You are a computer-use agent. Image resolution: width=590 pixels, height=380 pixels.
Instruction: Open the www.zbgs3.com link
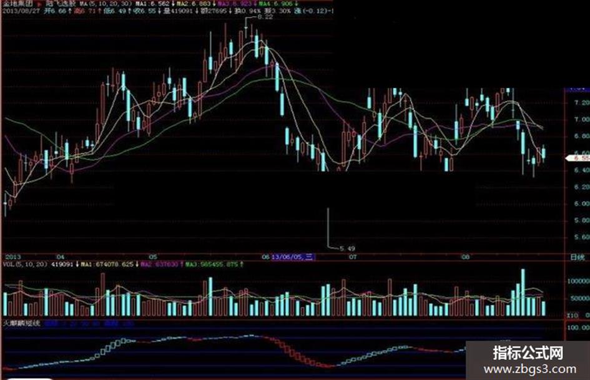click(530, 369)
